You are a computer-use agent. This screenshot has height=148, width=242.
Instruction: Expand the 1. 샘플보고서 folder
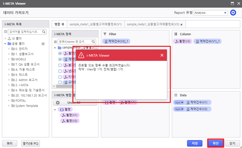9,54
